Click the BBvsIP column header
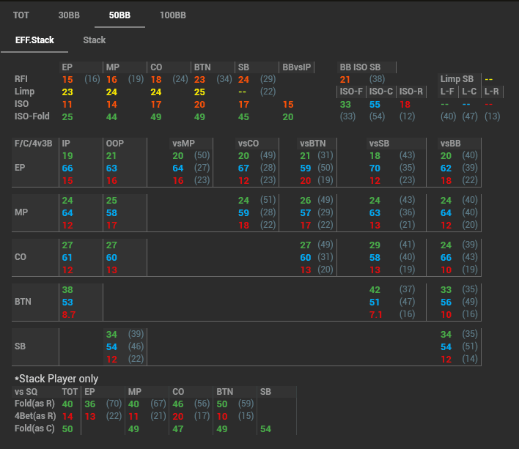The width and height of the screenshot is (519, 449). coord(297,67)
